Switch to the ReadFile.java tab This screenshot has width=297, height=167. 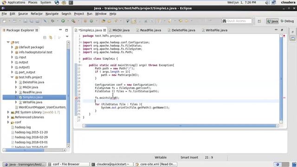tap(148, 30)
